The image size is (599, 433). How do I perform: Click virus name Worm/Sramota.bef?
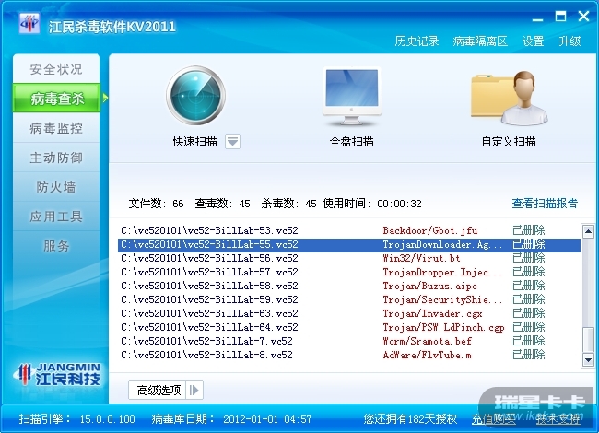point(427,341)
